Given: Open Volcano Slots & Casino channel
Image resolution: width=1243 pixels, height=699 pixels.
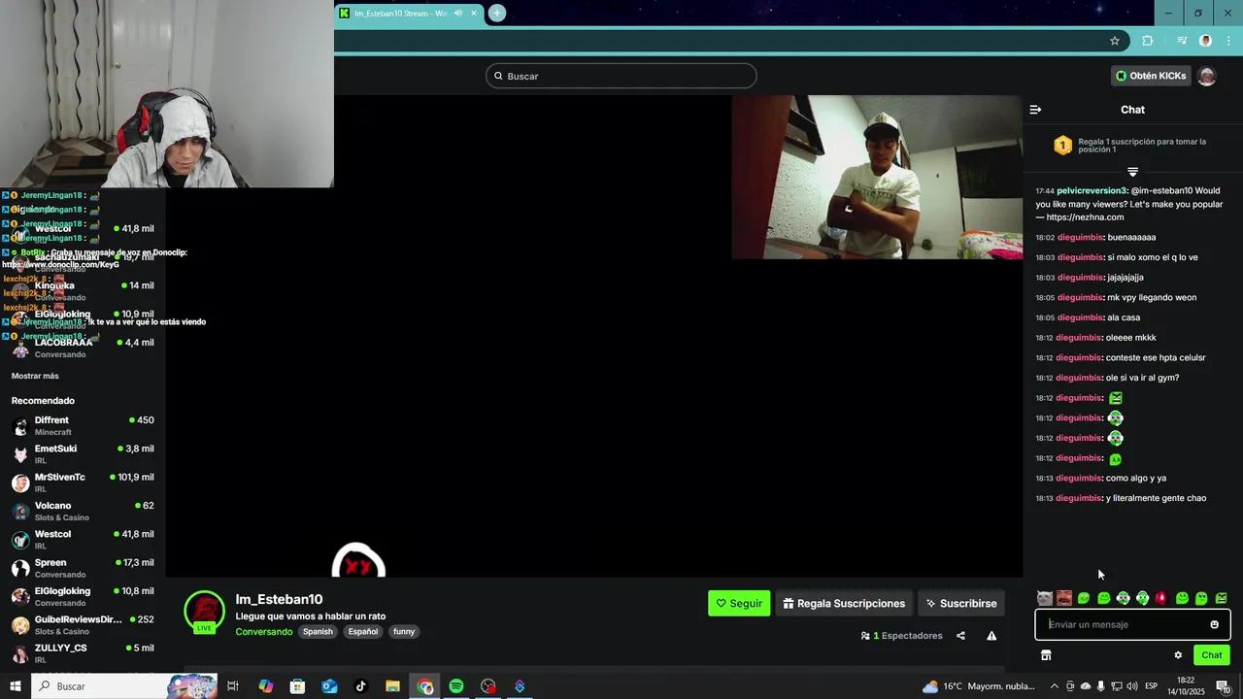Looking at the screenshot, I should click(x=83, y=512).
